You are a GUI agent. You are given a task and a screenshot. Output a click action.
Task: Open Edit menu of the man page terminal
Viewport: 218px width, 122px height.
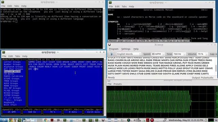tap(117, 6)
